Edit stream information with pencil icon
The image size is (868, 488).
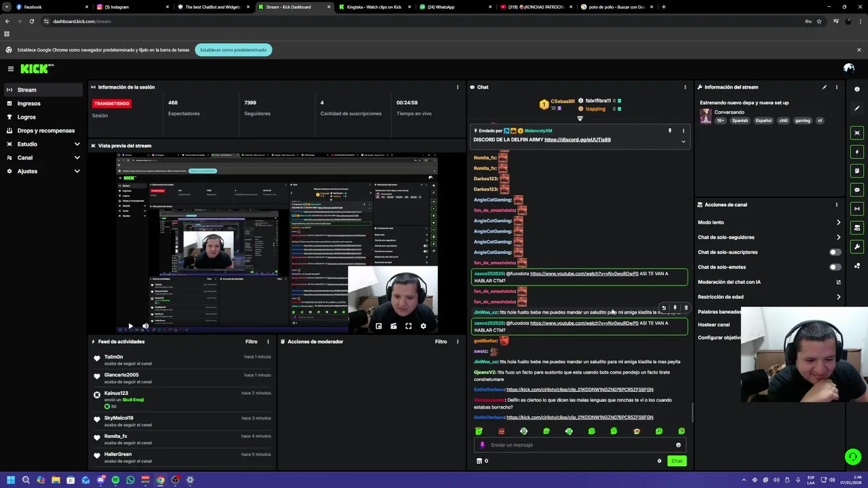point(825,87)
